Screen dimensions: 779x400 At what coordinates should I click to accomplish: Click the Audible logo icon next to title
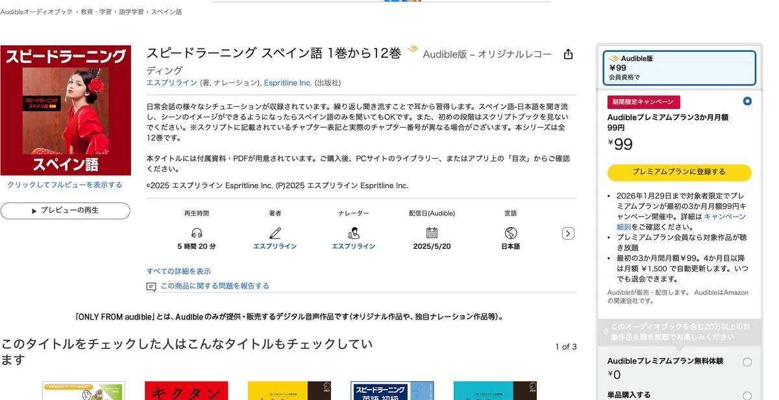coord(413,49)
